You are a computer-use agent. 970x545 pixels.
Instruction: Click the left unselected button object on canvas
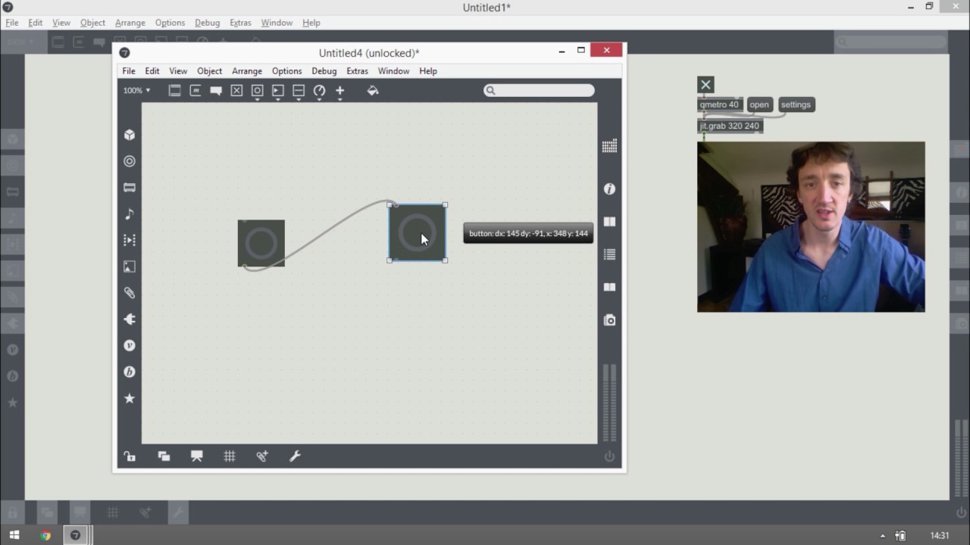(x=261, y=243)
